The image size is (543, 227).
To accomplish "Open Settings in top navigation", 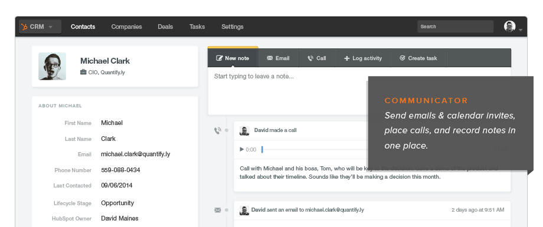I will [x=233, y=27].
